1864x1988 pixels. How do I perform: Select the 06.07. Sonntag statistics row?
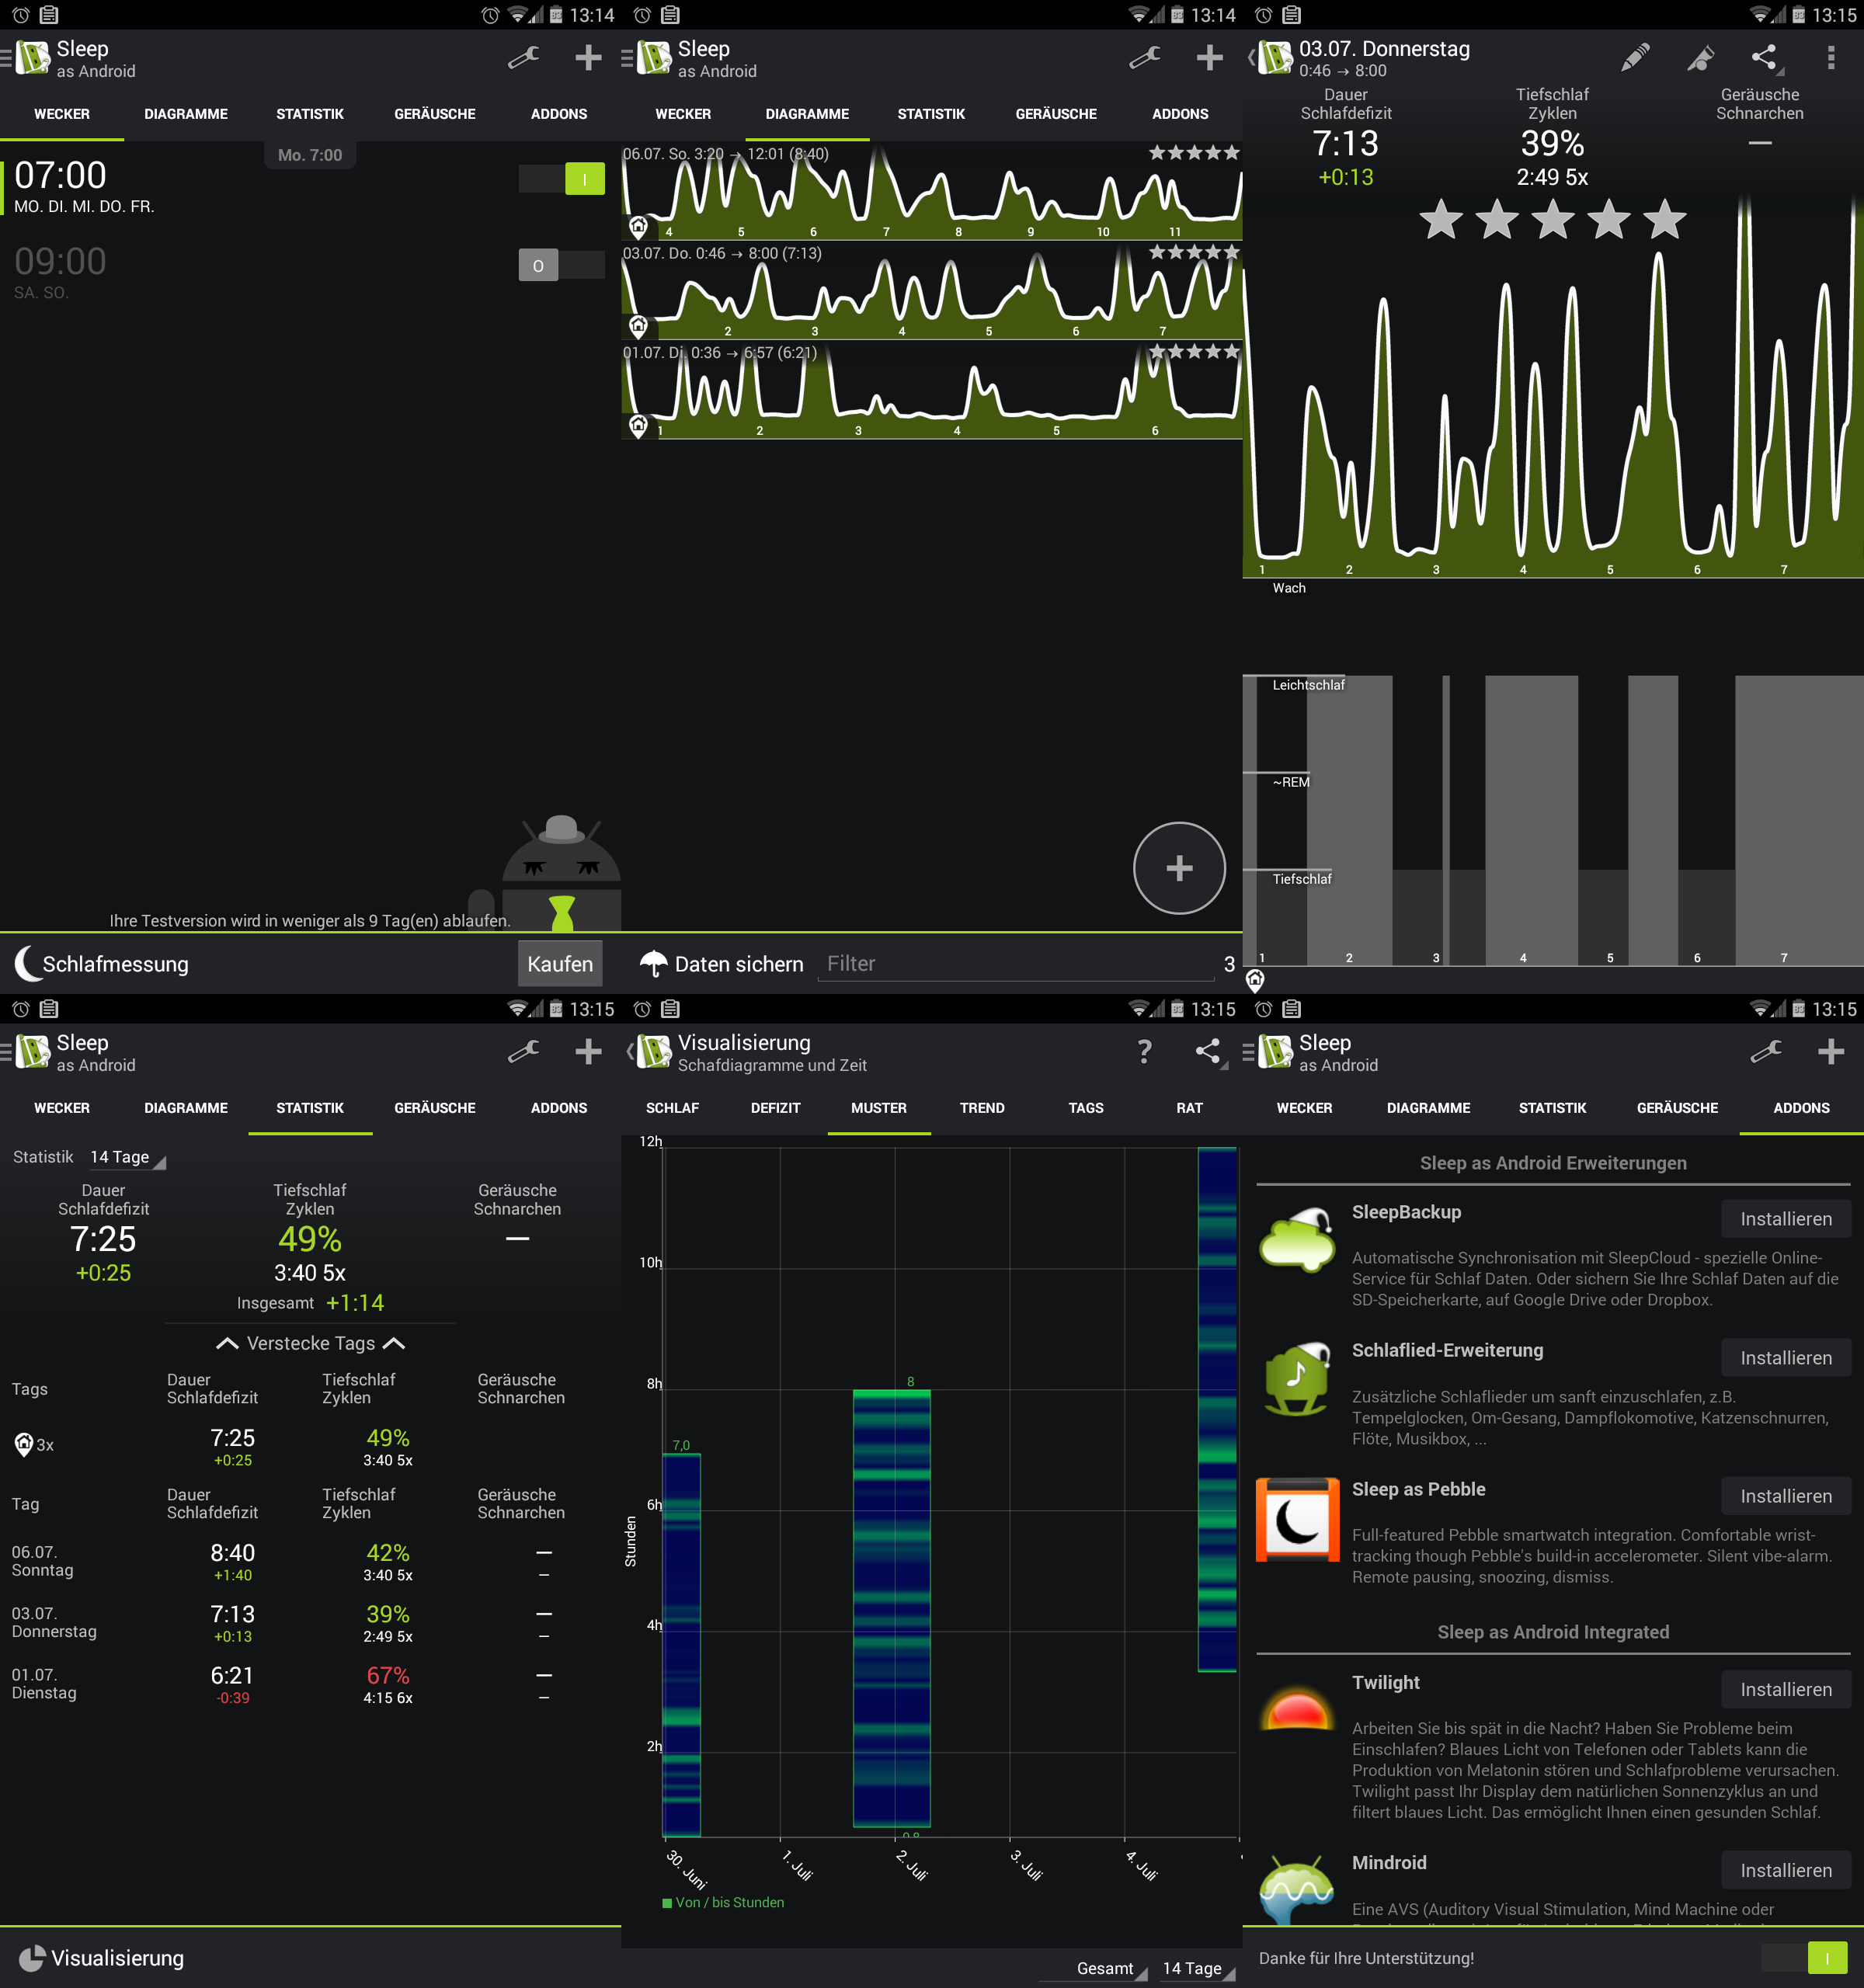[x=310, y=1562]
